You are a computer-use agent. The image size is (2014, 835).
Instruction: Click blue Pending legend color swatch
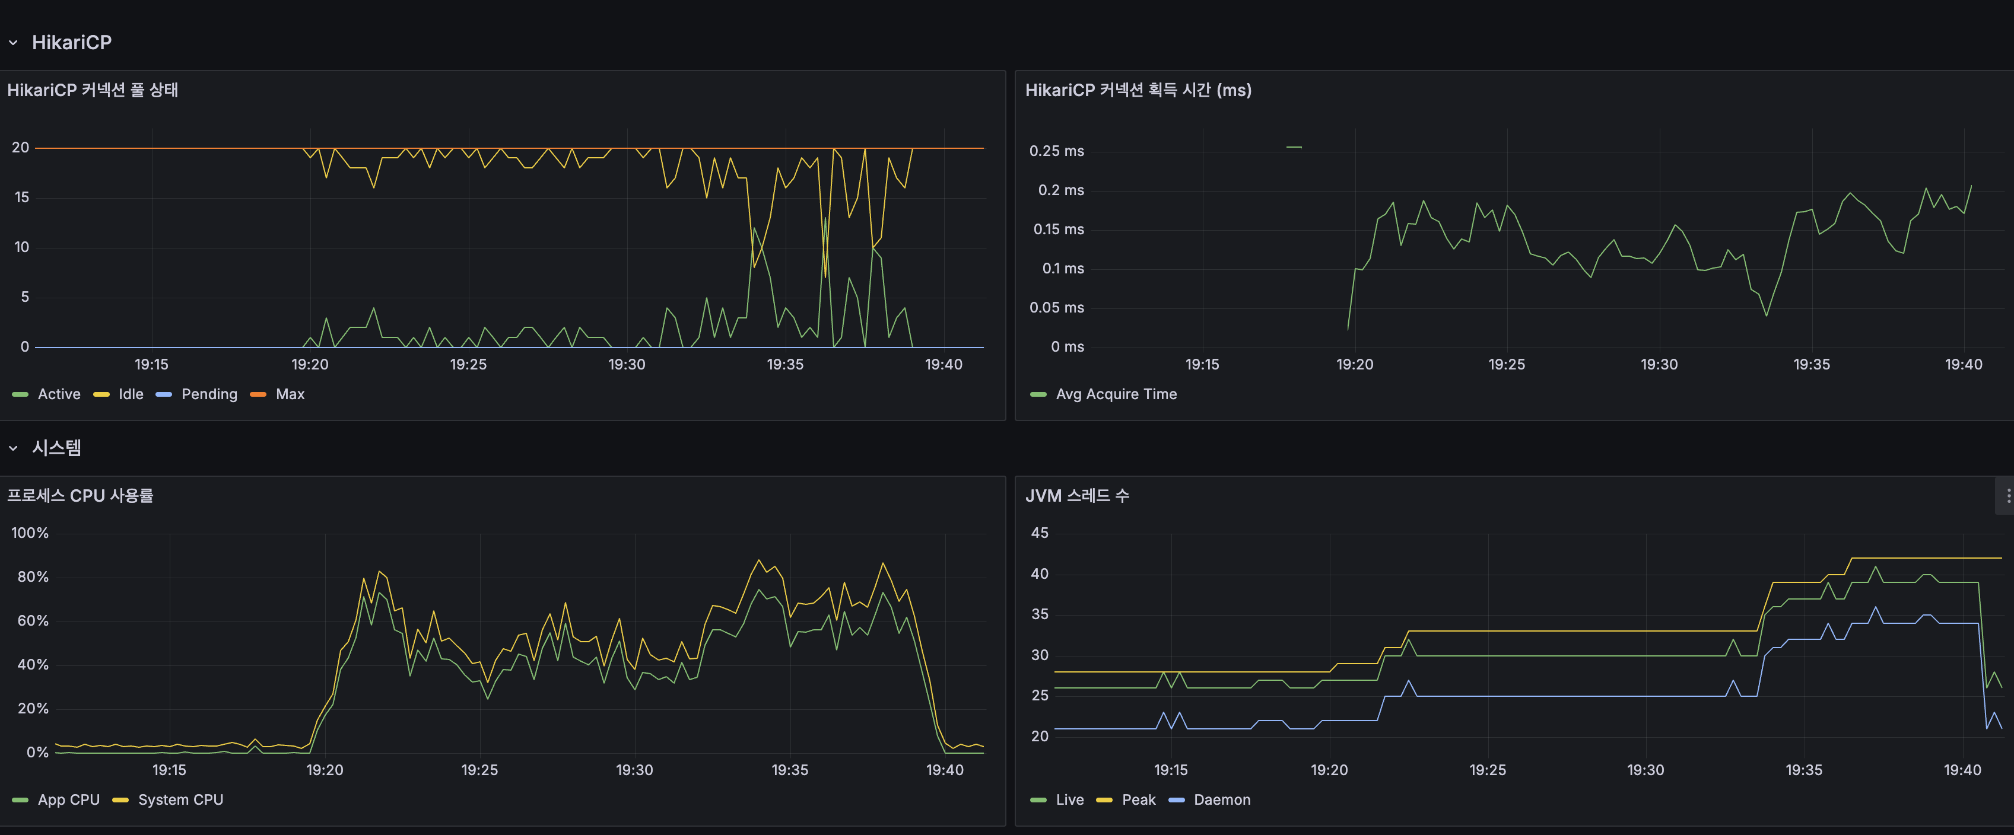click(163, 395)
